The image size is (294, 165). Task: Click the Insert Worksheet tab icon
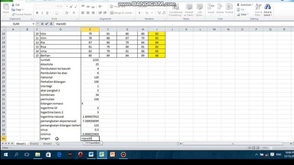57,143
